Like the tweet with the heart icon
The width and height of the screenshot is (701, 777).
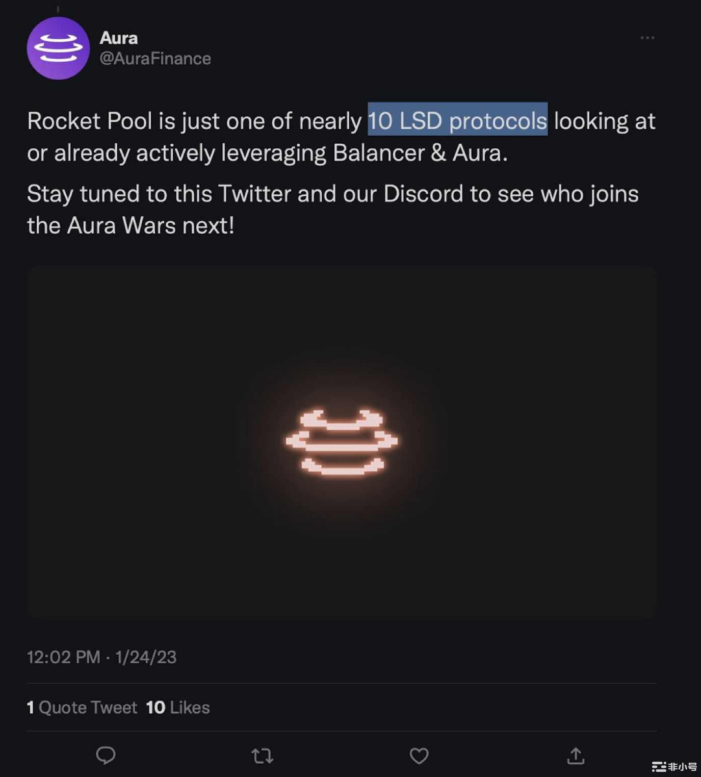419,756
